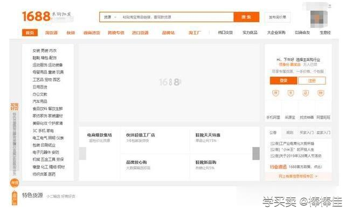Viewport: 345px width, 210px height.
Task: Open the 女装 男装 内衣 category
Action: [45, 51]
